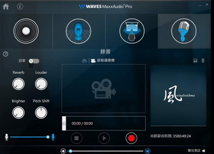
Task: Delete the recording with the trash icon
Action: click(x=203, y=61)
